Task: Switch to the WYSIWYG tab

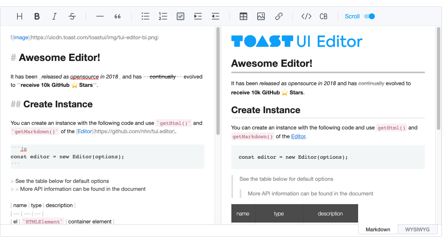Action: pyautogui.click(x=417, y=230)
